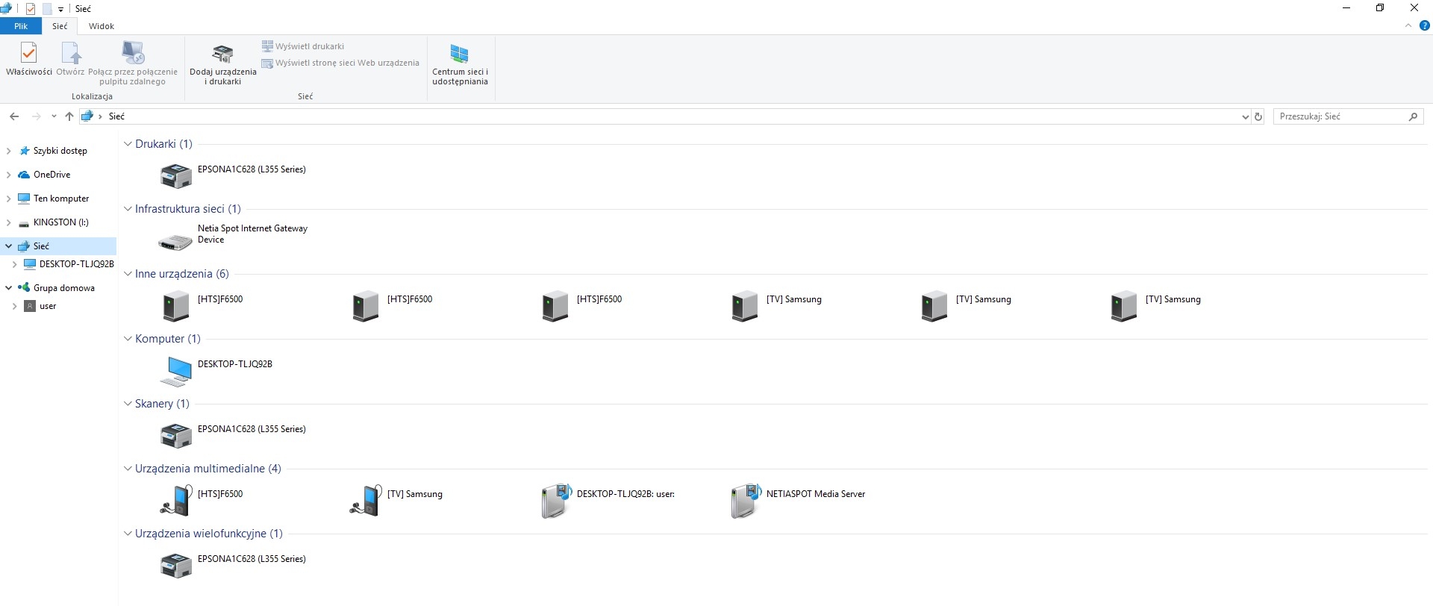Collapse the Skanery (1) group
The width and height of the screenshot is (1433, 606).
(x=128, y=404)
